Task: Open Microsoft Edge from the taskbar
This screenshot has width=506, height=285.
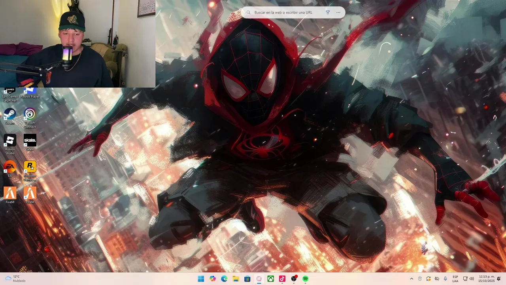Action: click(x=224, y=279)
